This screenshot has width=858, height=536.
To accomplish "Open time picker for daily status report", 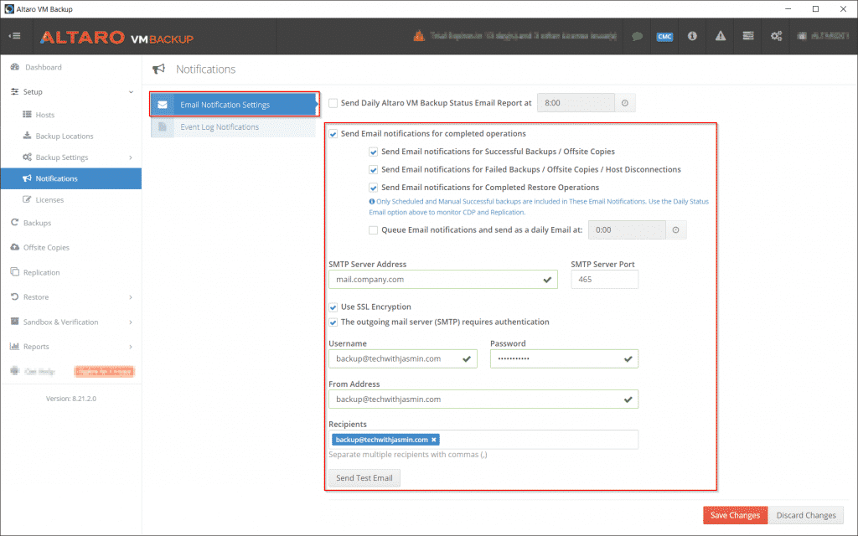I will click(x=625, y=103).
